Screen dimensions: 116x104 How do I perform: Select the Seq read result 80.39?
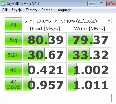pos(45,39)
